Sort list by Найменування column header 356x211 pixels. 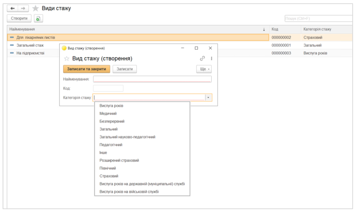136,29
